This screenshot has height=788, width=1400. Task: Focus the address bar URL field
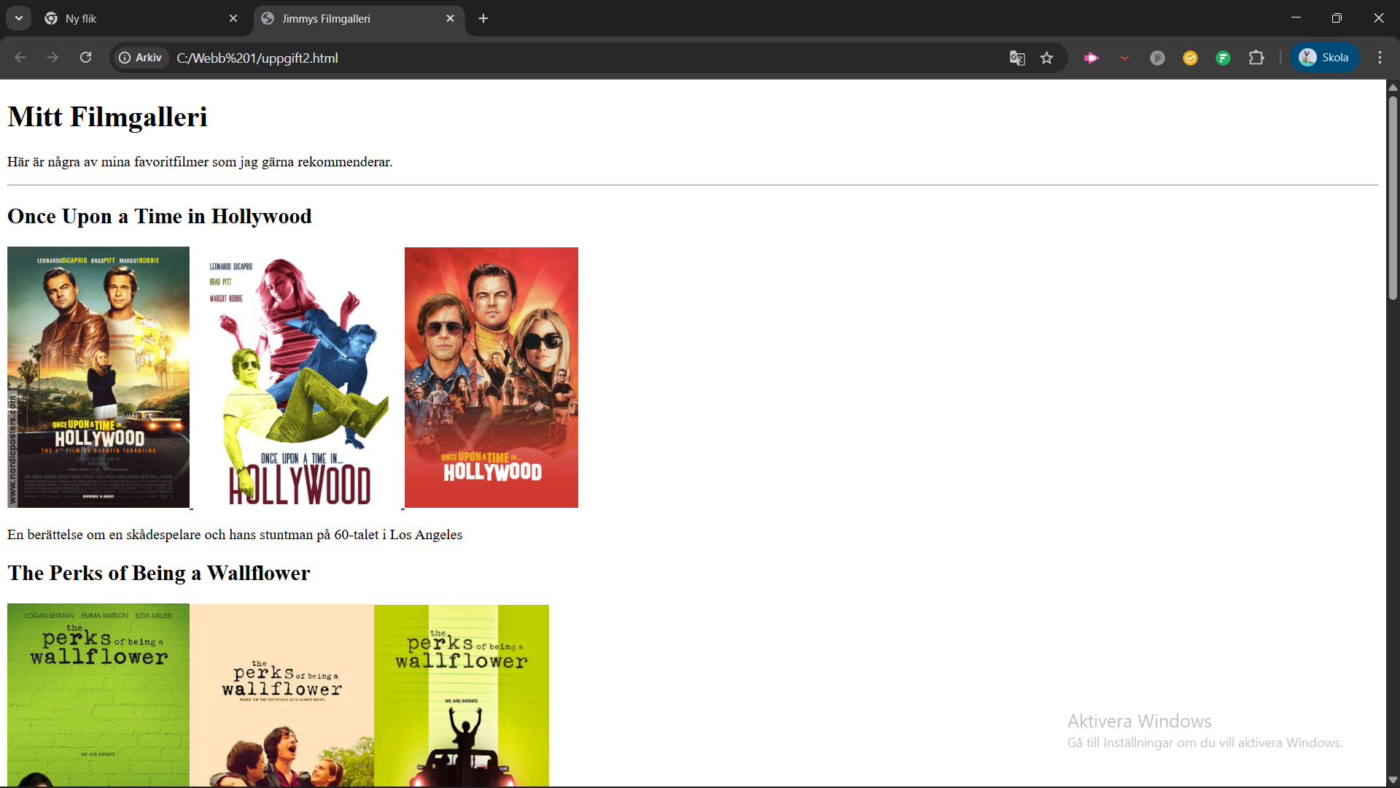click(583, 58)
